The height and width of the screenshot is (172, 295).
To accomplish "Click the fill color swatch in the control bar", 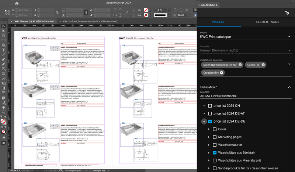I will tap(146, 9).
